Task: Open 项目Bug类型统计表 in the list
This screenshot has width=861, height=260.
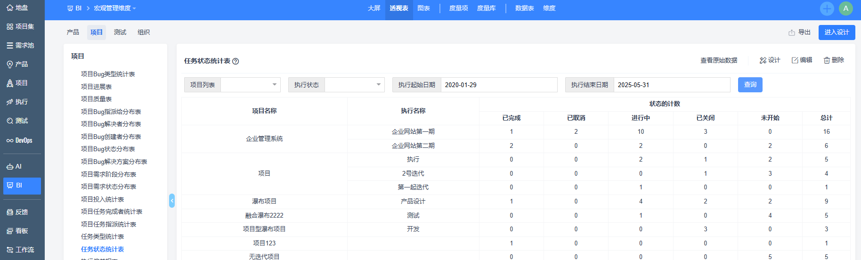Action: (x=108, y=74)
